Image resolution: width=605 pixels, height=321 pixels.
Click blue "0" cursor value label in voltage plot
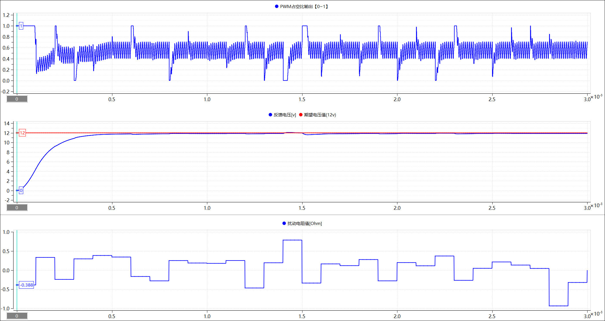point(21,190)
